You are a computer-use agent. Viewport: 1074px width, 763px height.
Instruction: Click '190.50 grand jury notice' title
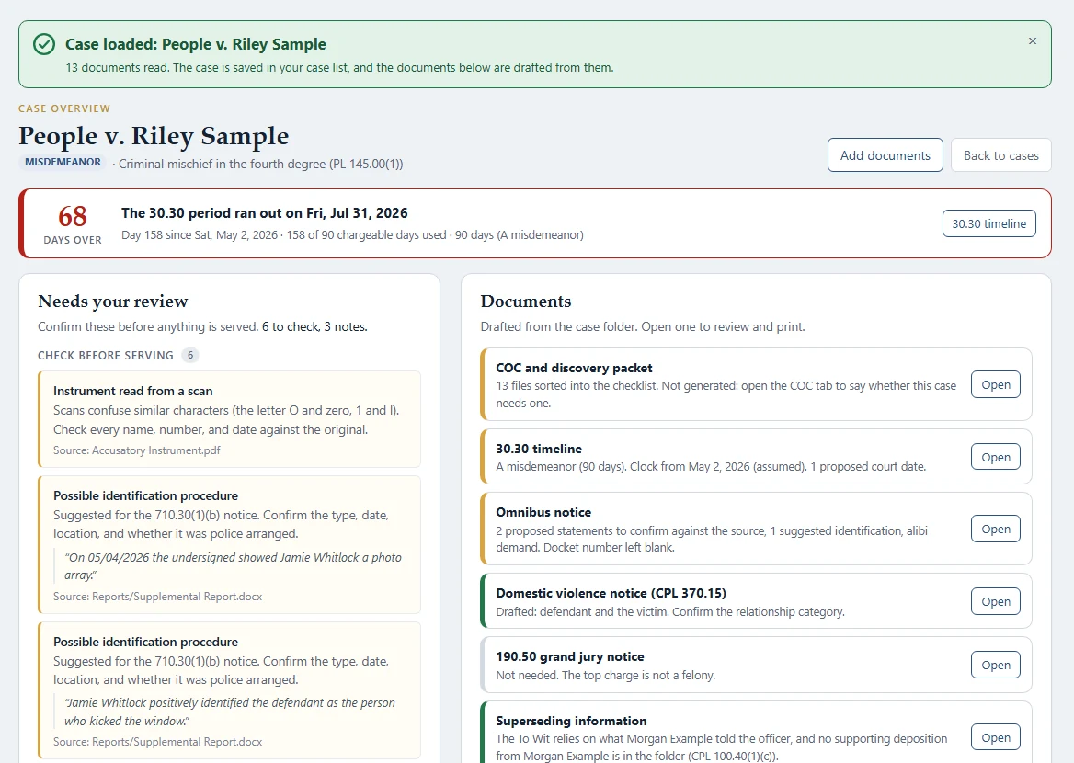click(570, 657)
